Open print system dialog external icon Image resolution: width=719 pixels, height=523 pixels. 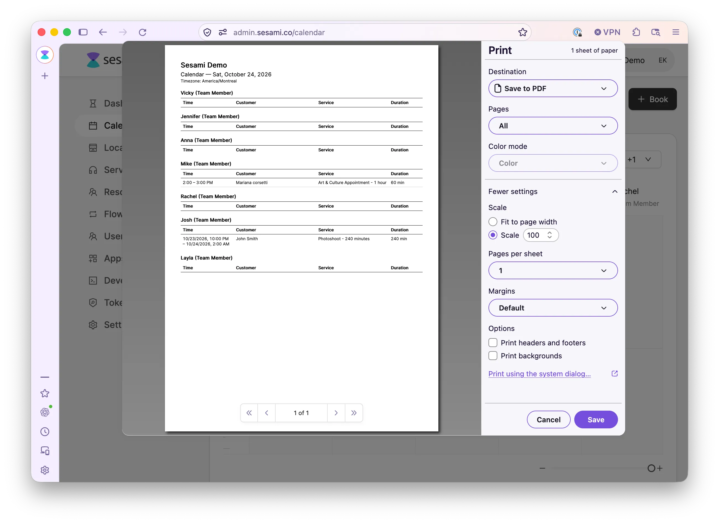pos(614,373)
